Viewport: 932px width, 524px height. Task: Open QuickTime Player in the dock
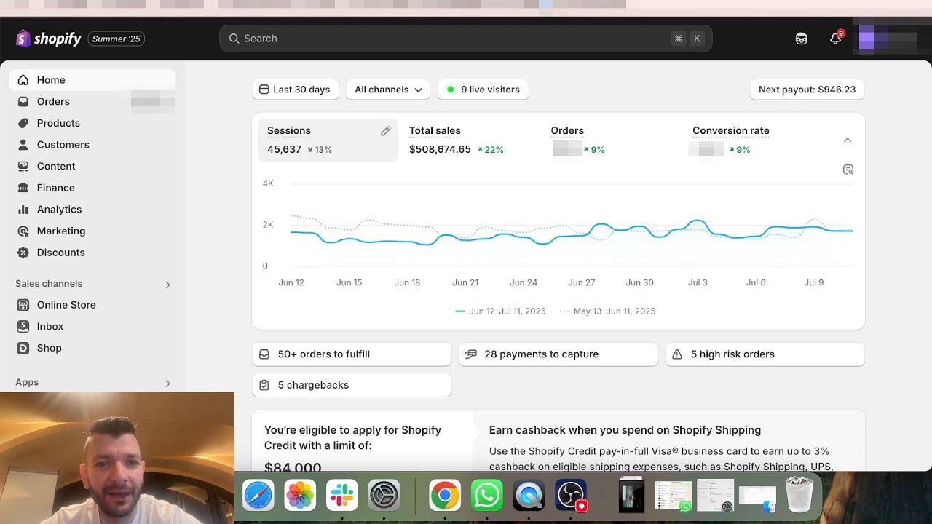pyautogui.click(x=529, y=496)
